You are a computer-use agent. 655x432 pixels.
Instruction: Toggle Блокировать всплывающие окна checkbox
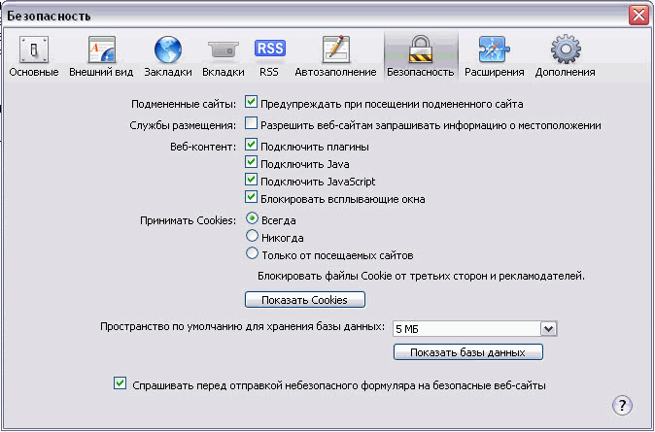point(252,198)
